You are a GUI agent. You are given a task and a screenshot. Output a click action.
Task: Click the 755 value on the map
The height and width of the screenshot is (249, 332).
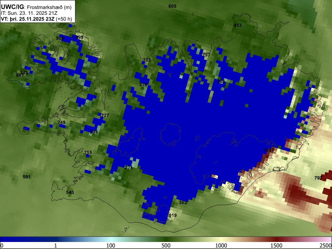88,153
